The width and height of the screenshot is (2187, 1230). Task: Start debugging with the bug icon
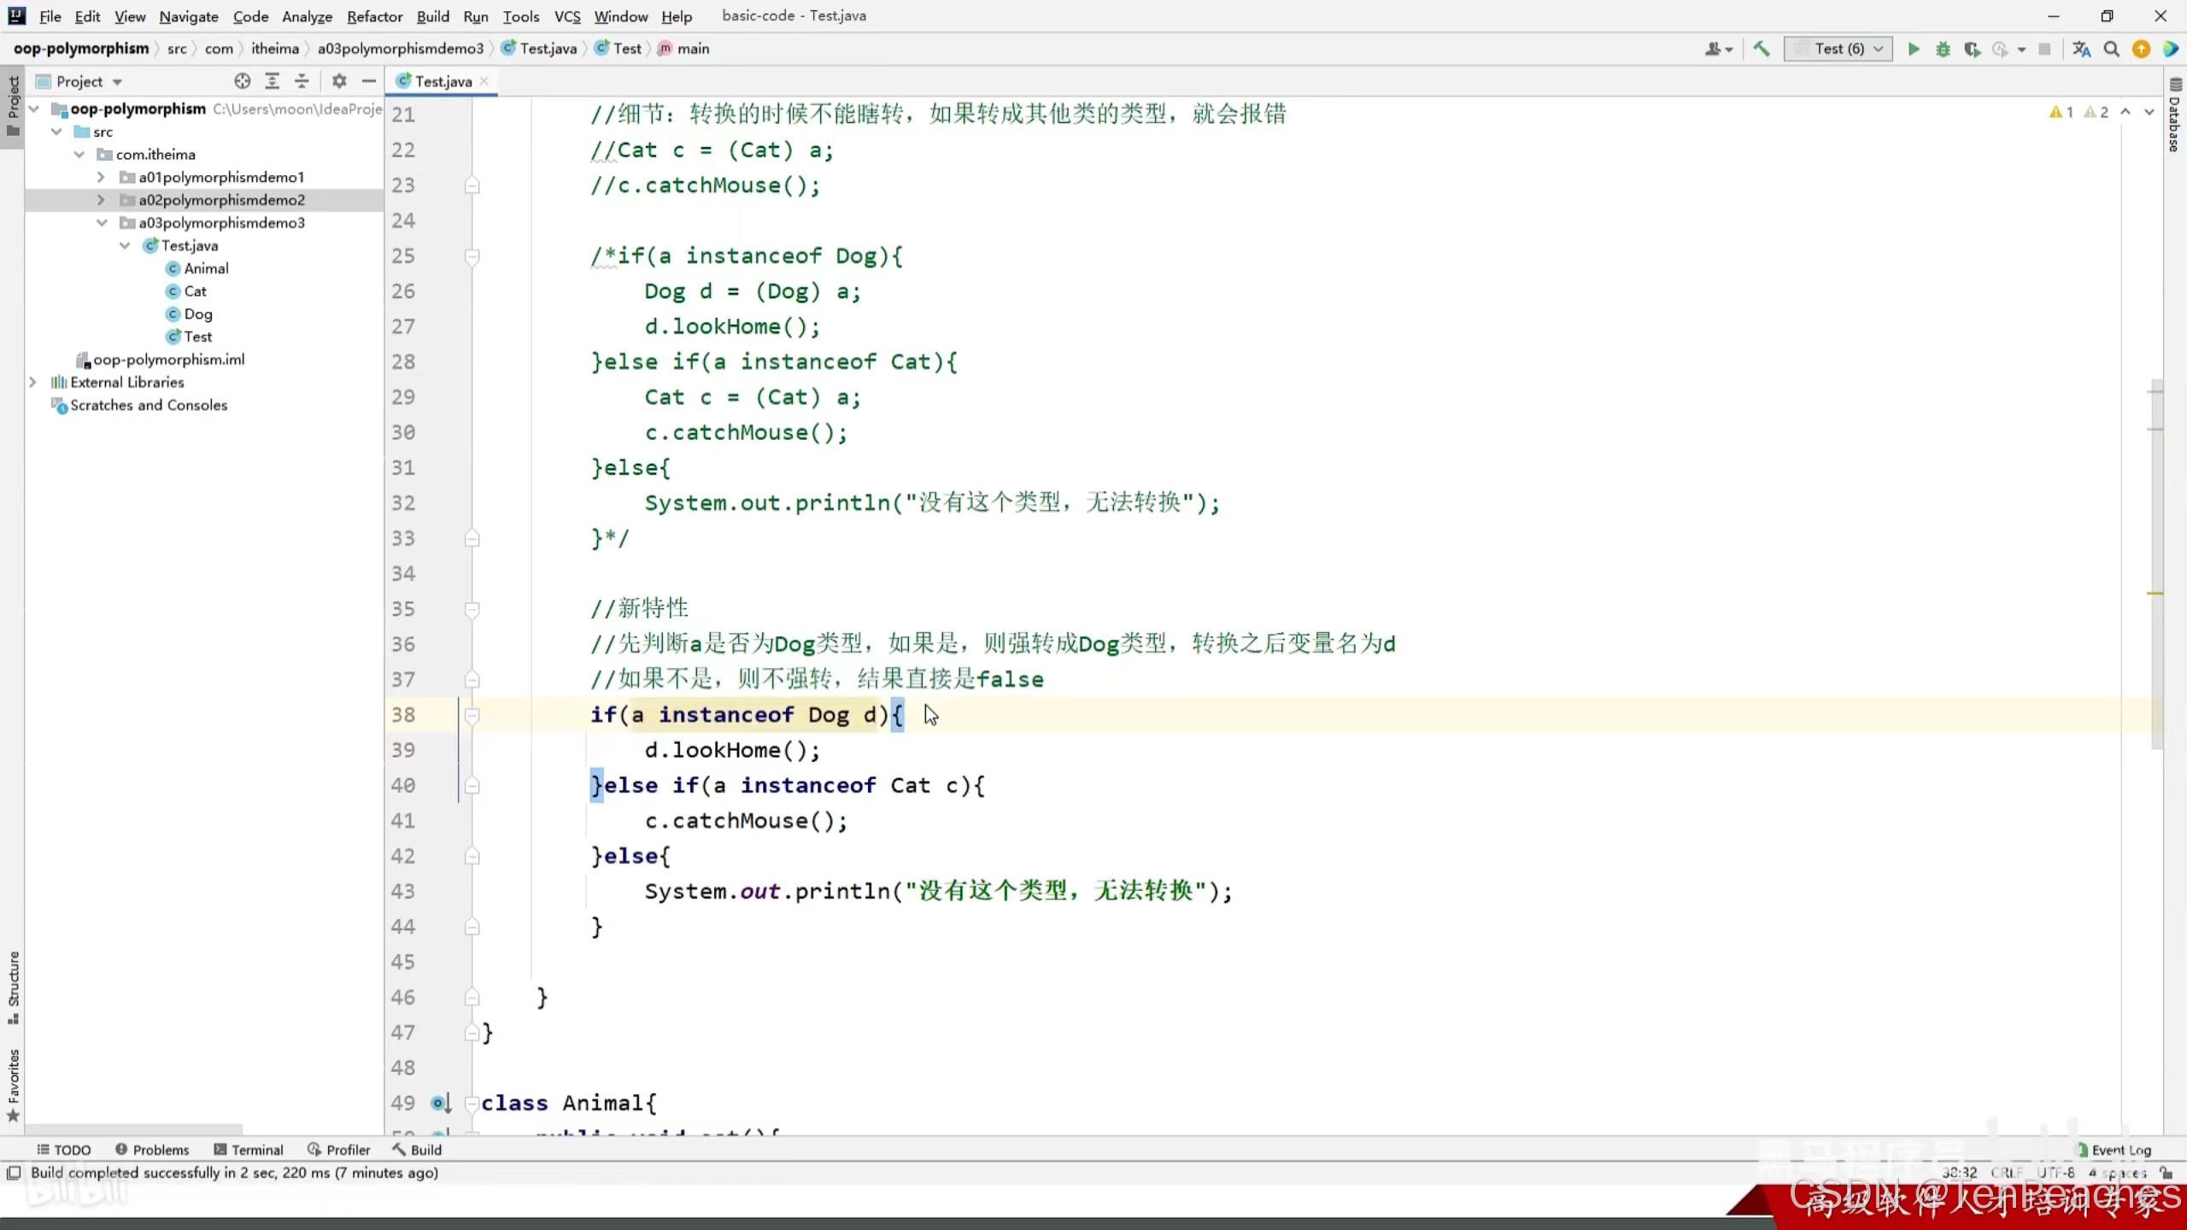coord(1943,49)
